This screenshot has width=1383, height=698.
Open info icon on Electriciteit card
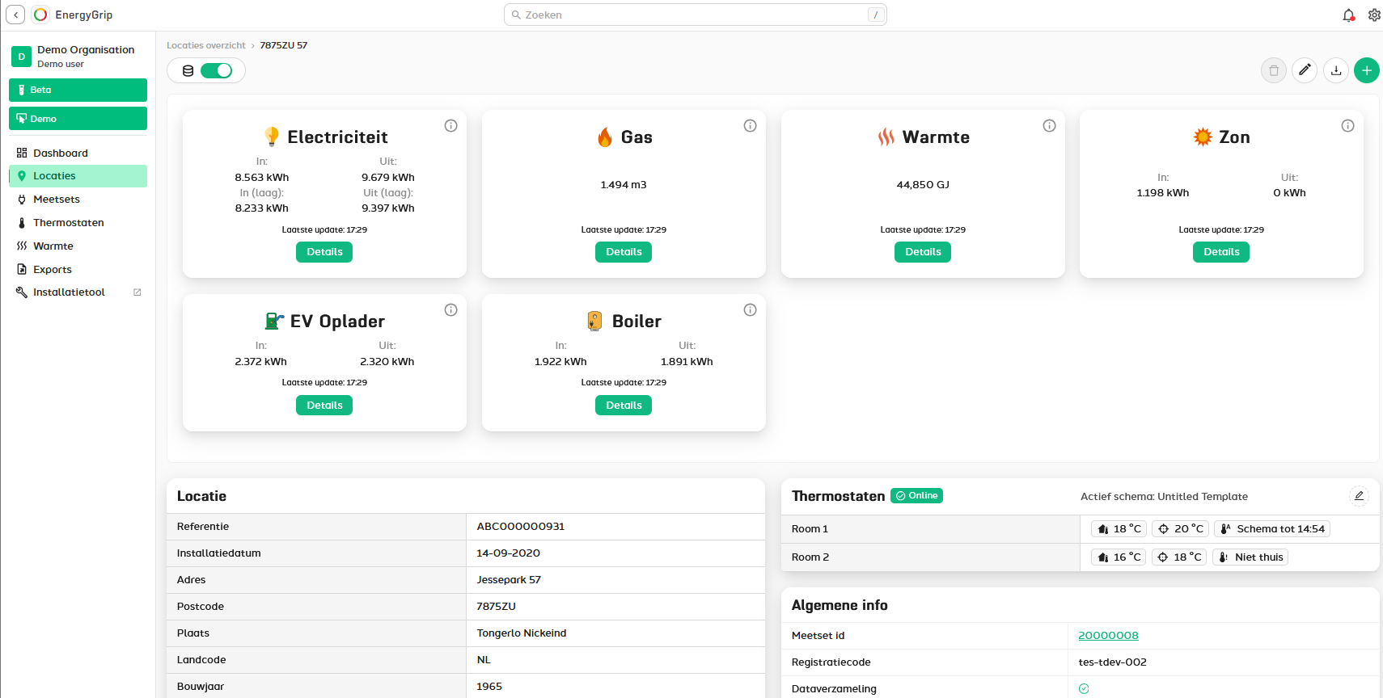pyautogui.click(x=451, y=126)
